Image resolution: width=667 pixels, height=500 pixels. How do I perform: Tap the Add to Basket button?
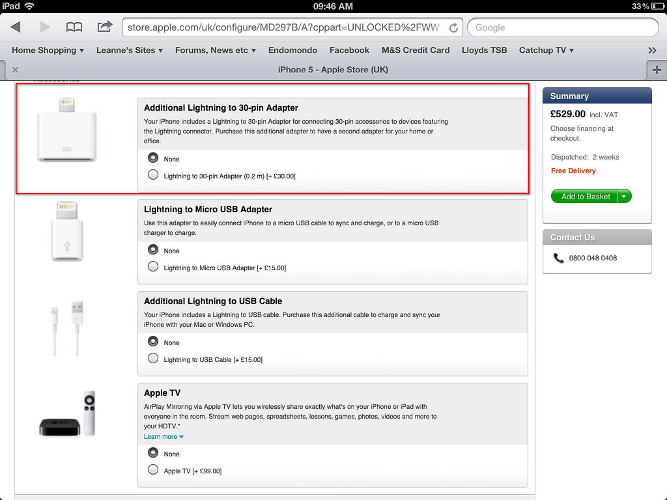click(584, 197)
